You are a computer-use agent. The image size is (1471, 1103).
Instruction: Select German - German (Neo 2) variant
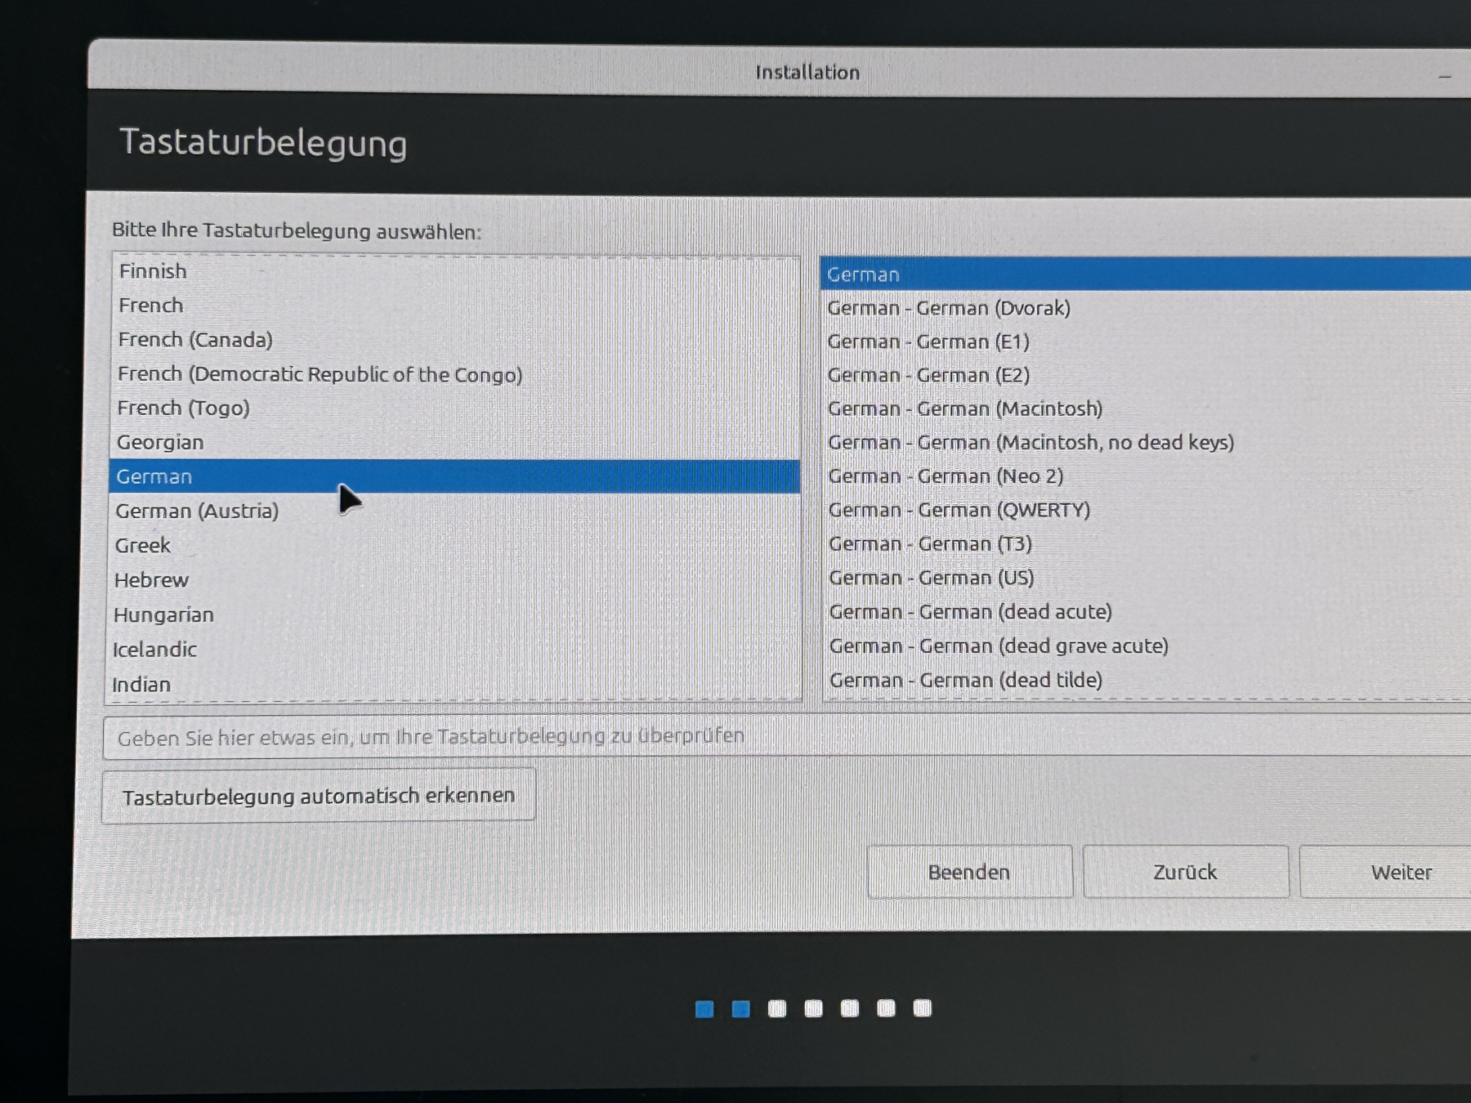click(946, 476)
